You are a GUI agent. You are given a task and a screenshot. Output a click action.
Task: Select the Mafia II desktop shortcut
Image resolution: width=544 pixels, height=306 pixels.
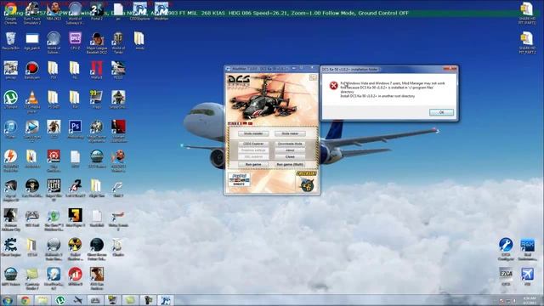(x=97, y=71)
